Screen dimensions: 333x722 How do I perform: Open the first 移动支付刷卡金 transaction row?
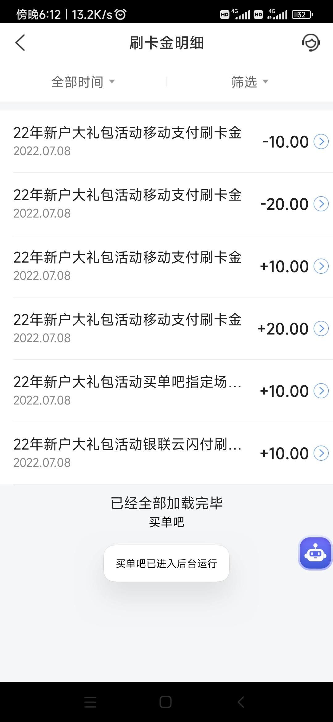pyautogui.click(x=166, y=142)
